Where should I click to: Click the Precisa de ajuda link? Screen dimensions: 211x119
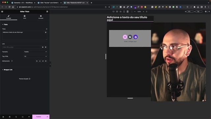25,79
